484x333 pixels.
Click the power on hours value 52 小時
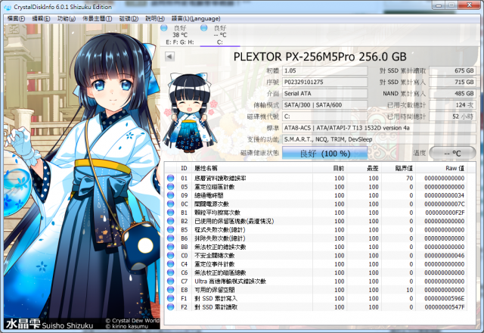click(452, 117)
